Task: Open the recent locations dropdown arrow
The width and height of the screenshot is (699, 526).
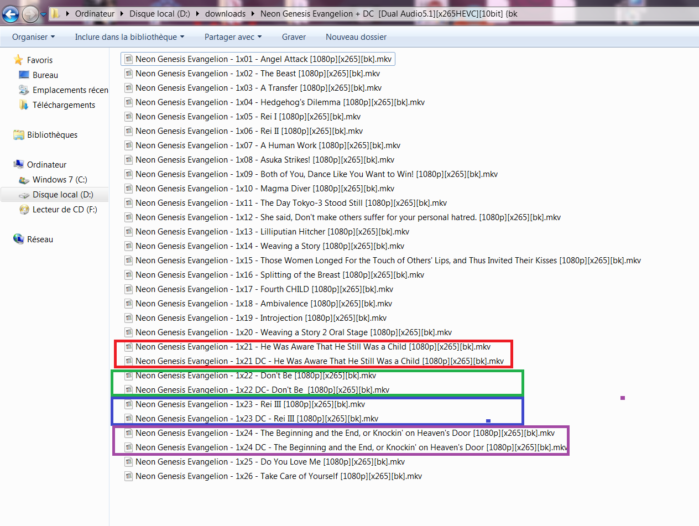Action: click(x=43, y=14)
